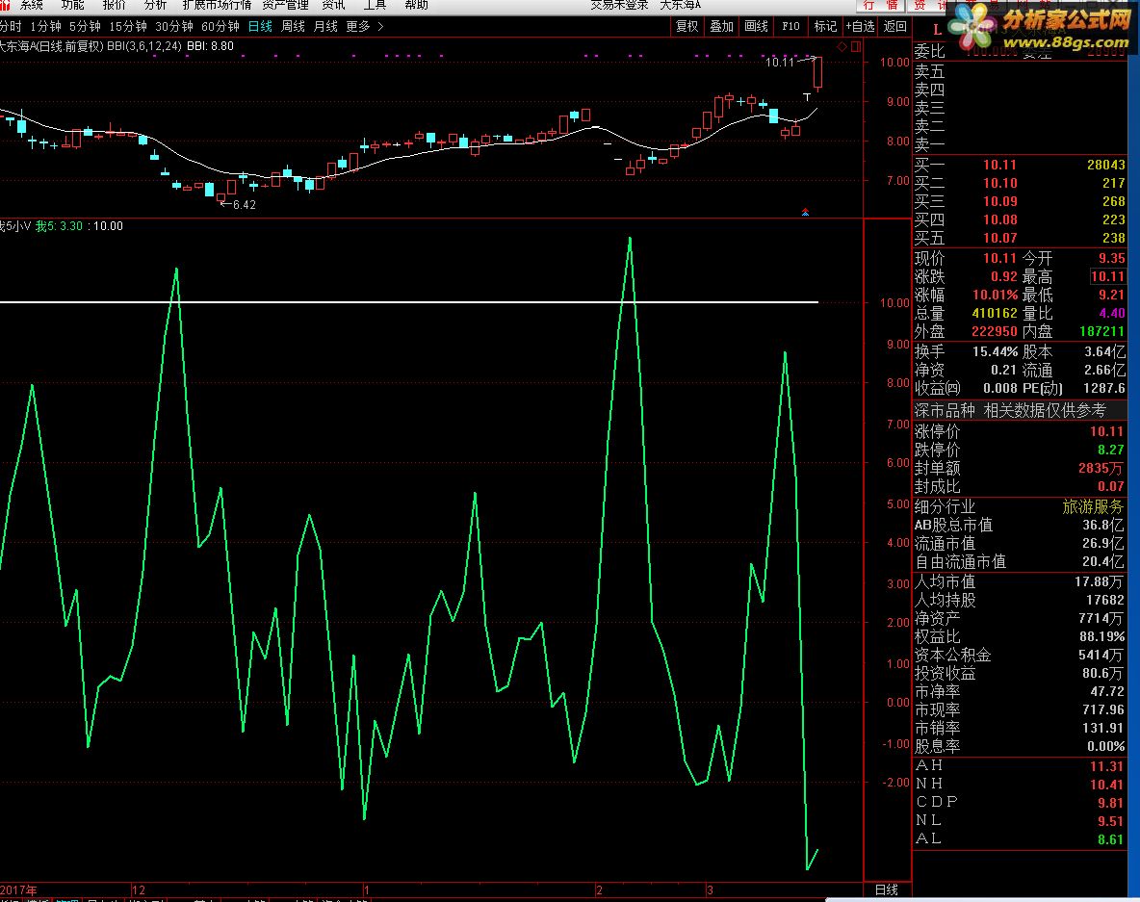Open the 工具 menu
The image size is (1140, 902).
tap(376, 6)
